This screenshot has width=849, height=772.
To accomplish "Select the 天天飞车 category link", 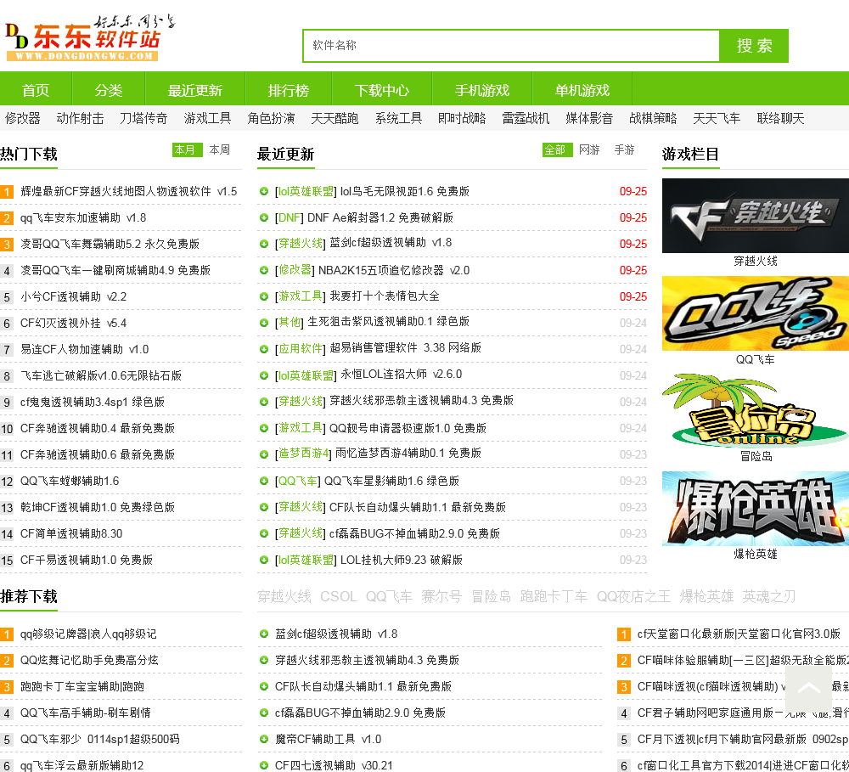I will 717,118.
